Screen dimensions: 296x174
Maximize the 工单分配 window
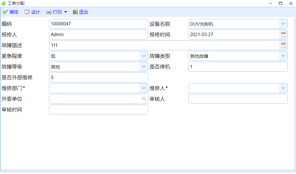(280, 3)
